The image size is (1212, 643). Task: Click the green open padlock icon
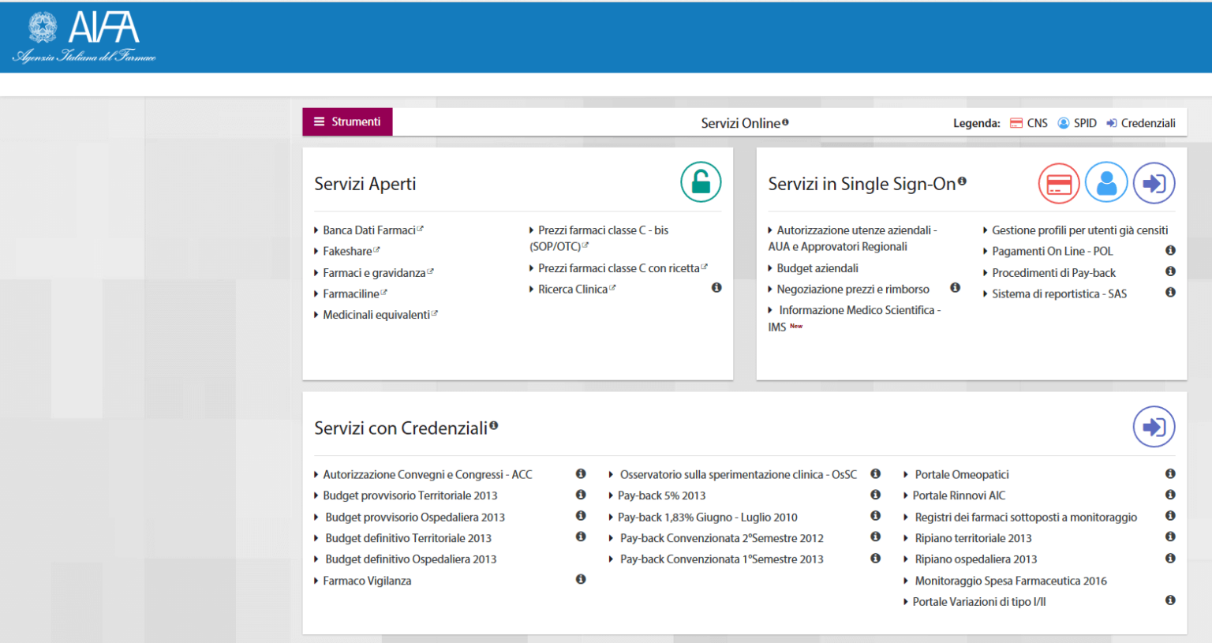(701, 182)
